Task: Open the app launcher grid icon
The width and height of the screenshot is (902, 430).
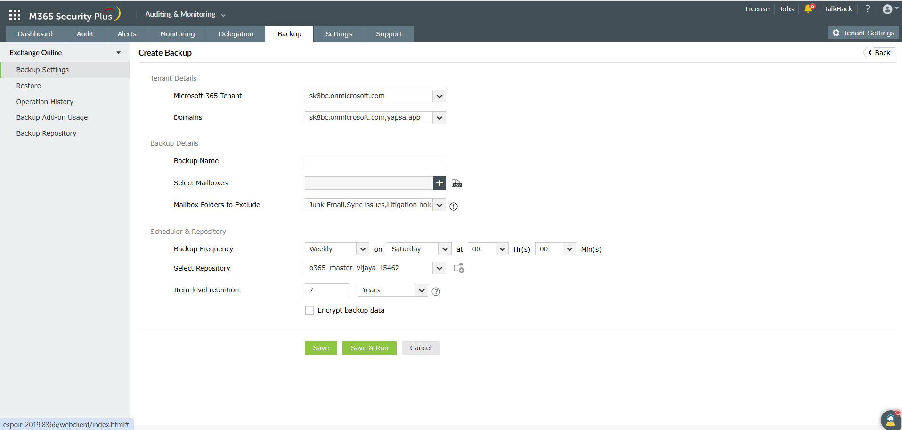Action: point(15,15)
